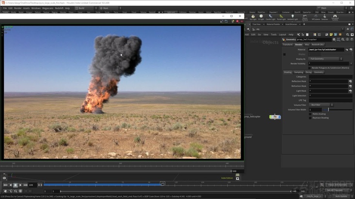Screen dimensions: 355x199
Task: Switch to the Redshift OBJ parameter tab
Action: [318, 44]
